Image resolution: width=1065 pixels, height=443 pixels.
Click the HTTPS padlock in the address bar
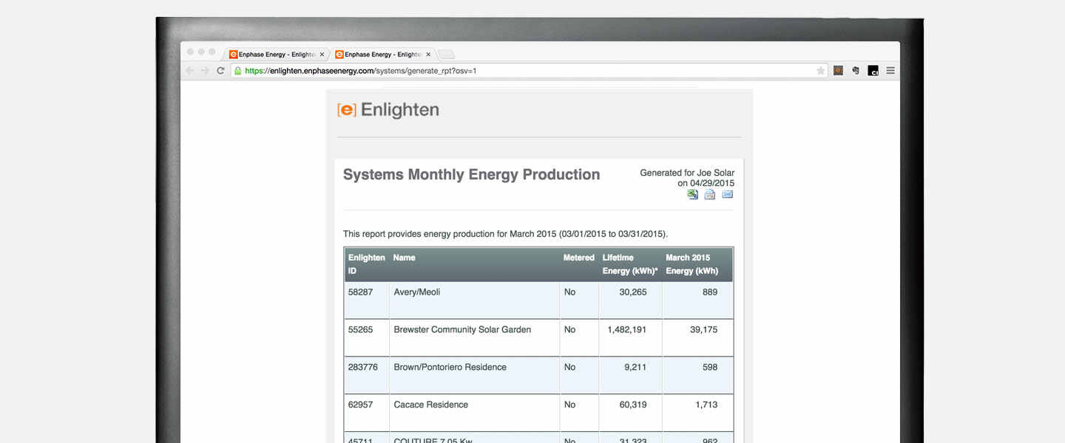[x=237, y=70]
